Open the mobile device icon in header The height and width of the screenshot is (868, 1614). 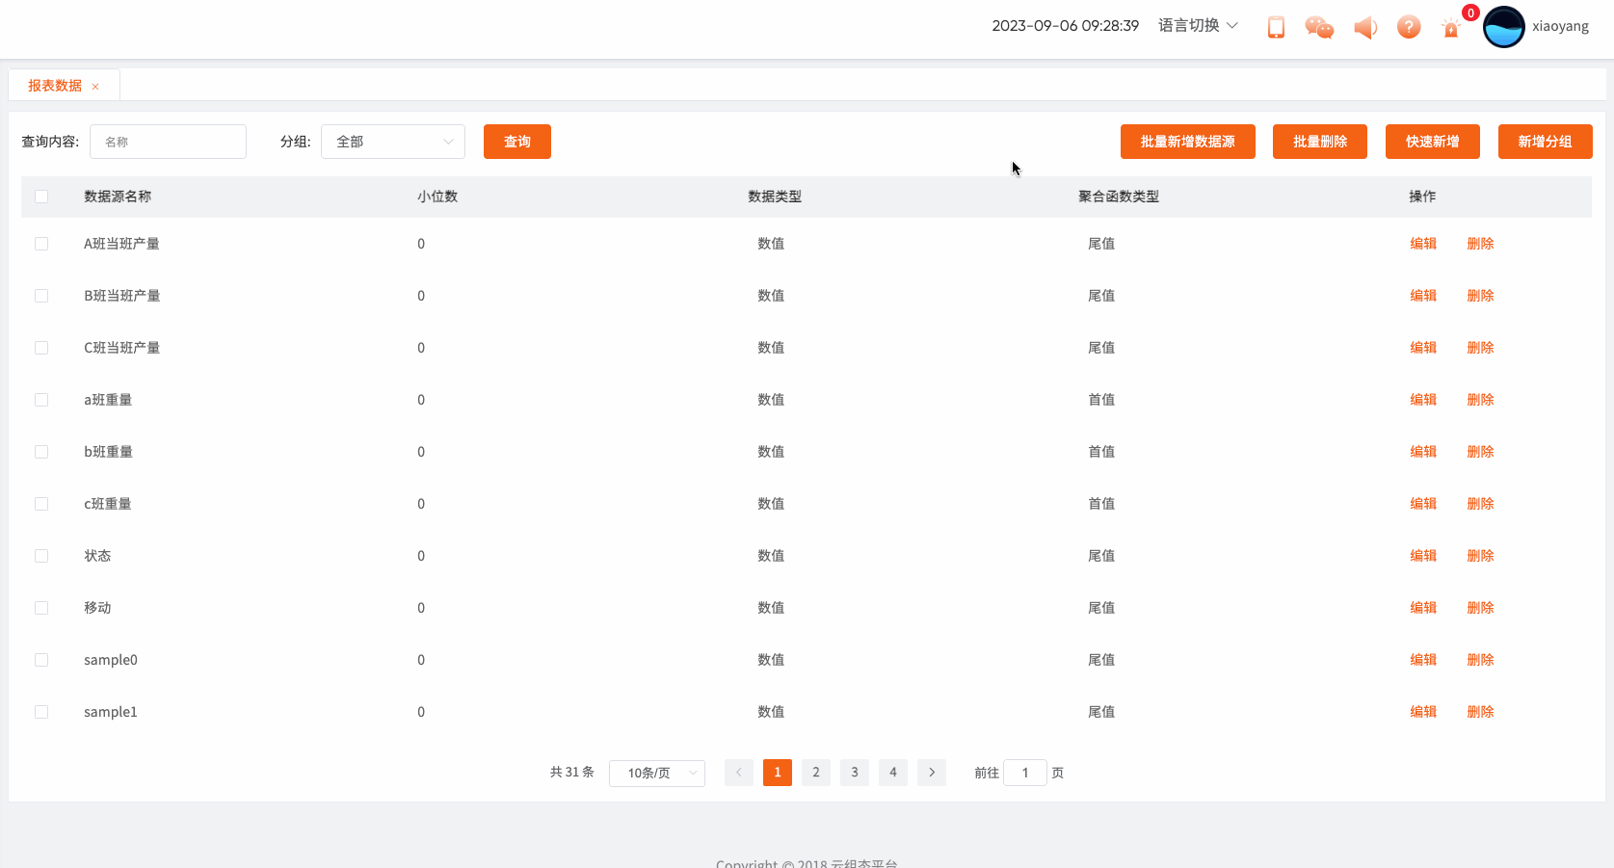click(x=1276, y=27)
